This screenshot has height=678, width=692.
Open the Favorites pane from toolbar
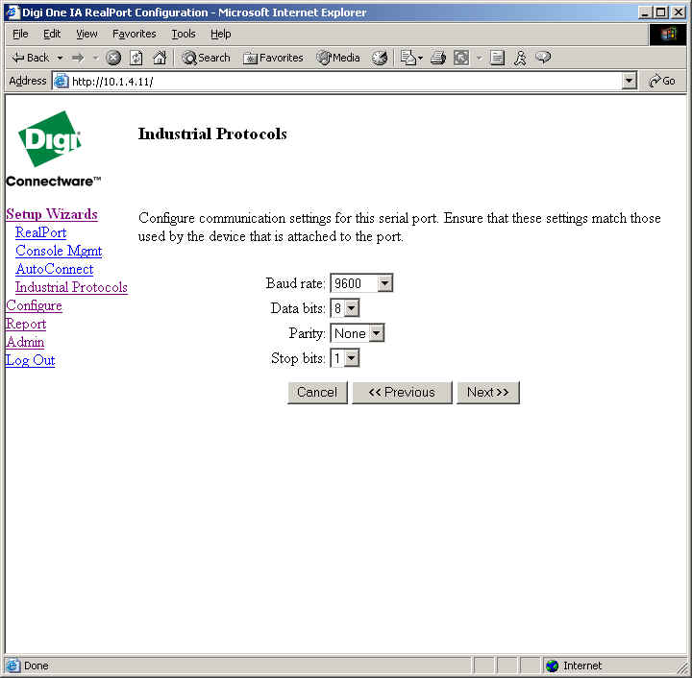(x=273, y=58)
